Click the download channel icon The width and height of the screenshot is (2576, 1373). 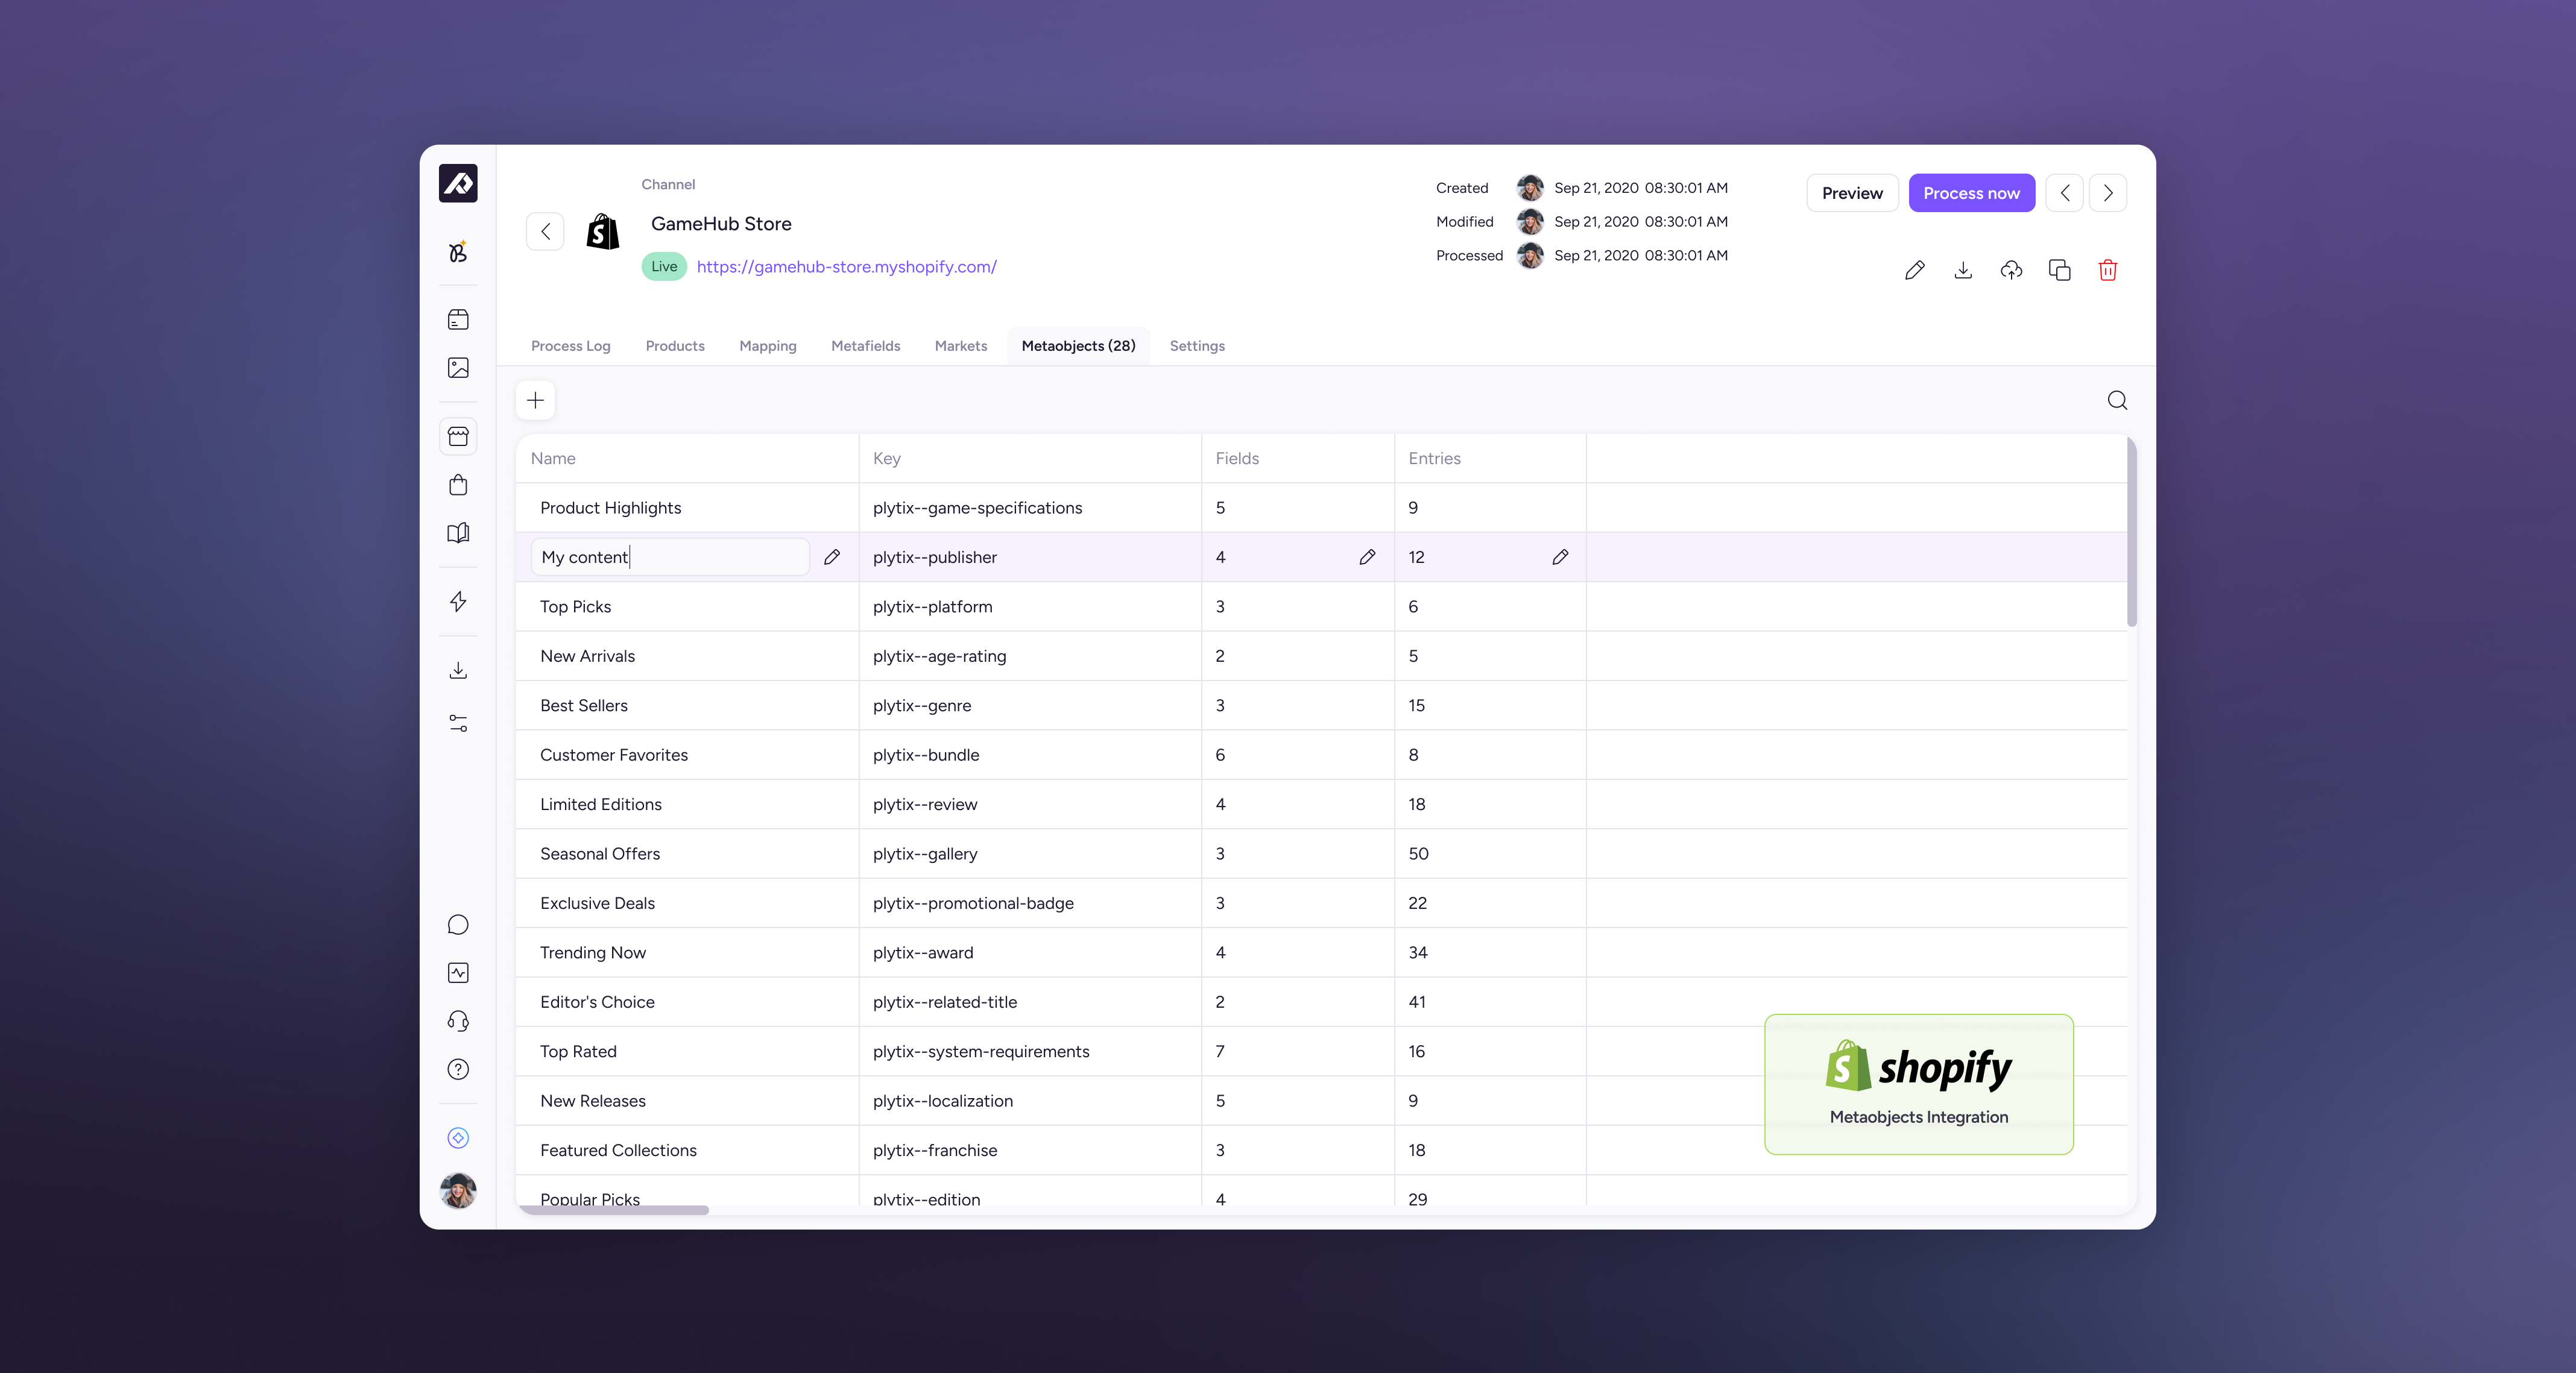click(1963, 270)
